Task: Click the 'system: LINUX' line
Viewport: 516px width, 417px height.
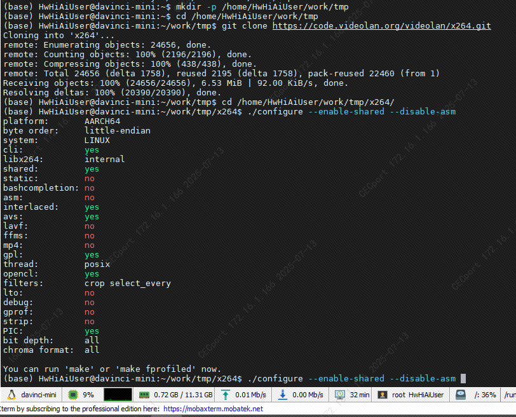Action: 57,140
